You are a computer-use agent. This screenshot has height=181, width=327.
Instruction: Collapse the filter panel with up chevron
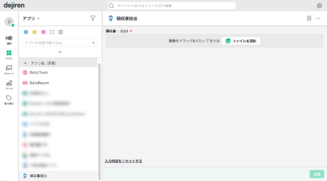[60, 52]
